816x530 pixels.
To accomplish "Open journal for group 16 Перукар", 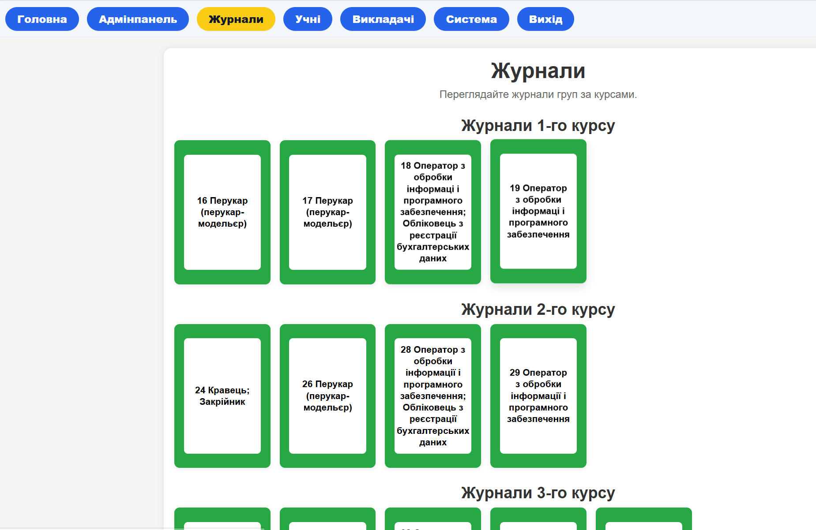I will tap(222, 212).
